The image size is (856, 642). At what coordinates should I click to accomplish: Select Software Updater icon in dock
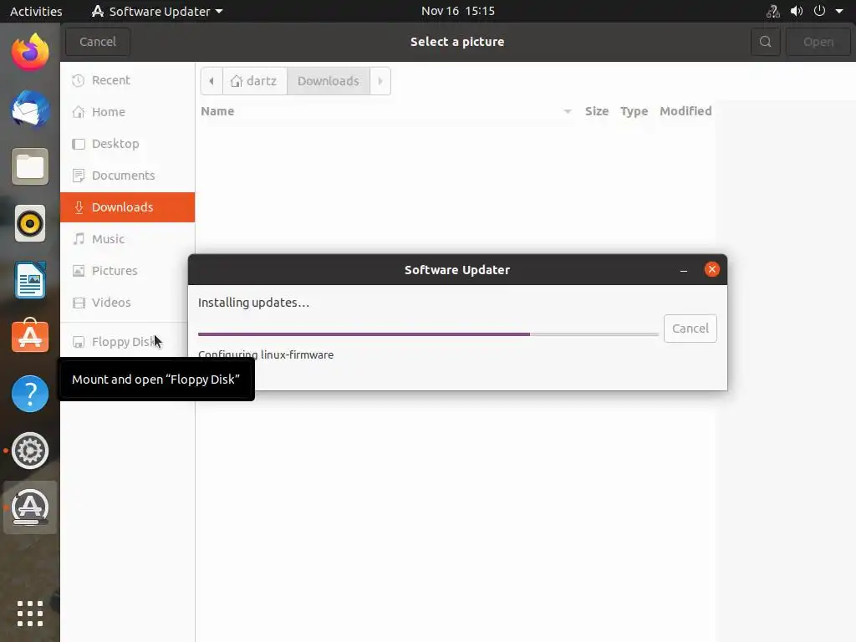pos(30,507)
